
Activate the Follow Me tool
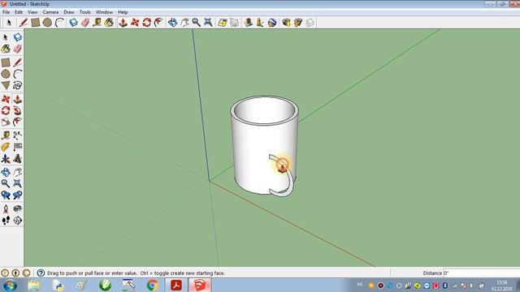[x=18, y=110]
